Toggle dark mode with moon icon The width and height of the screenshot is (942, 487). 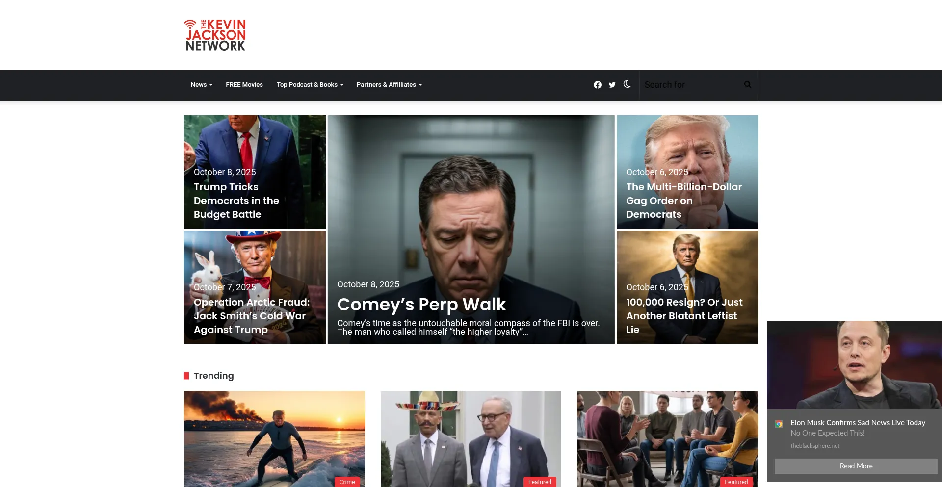click(627, 84)
